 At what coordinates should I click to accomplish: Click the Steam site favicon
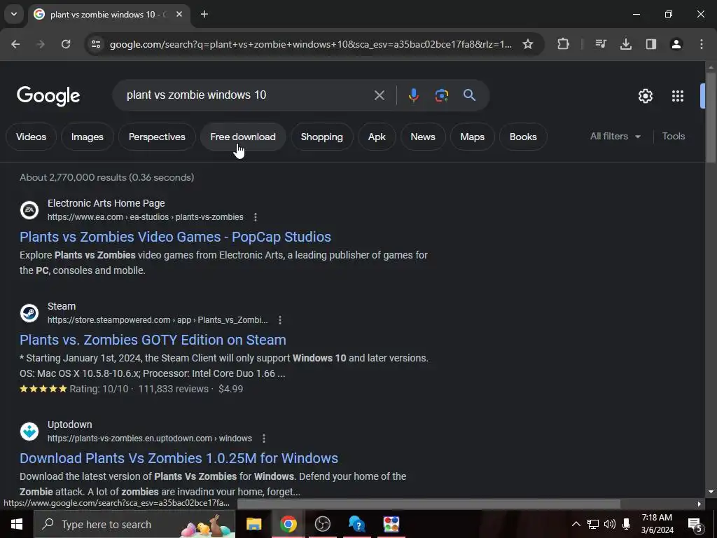[x=29, y=313]
